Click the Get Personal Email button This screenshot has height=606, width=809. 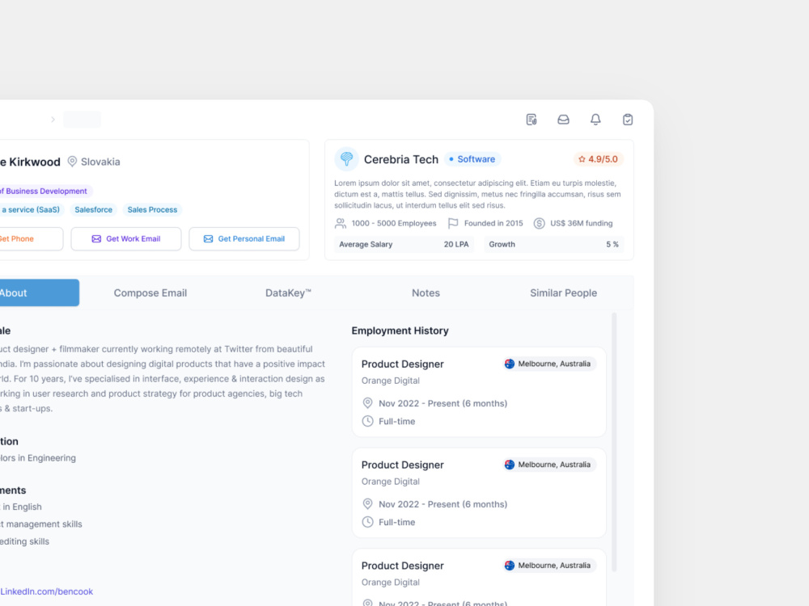pyautogui.click(x=244, y=238)
